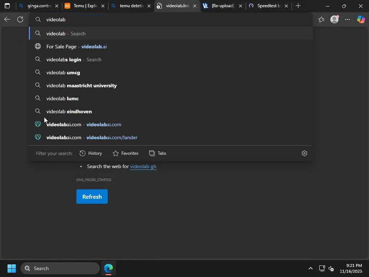Close the temu deteti tab
Image resolution: width=369 pixels, height=277 pixels.
pos(149,6)
